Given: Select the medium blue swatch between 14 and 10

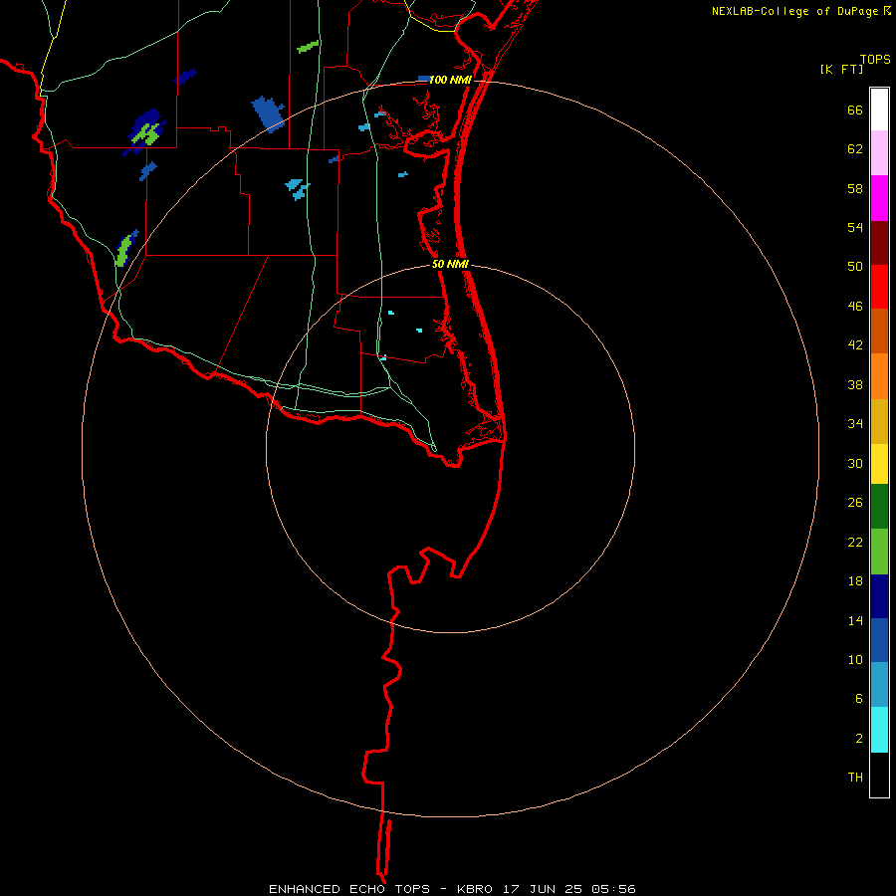Looking at the screenshot, I should tap(879, 640).
